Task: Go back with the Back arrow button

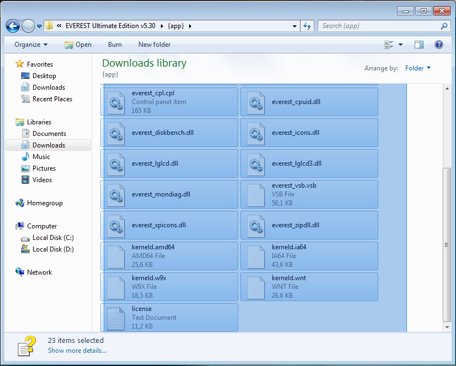Action: pyautogui.click(x=13, y=26)
